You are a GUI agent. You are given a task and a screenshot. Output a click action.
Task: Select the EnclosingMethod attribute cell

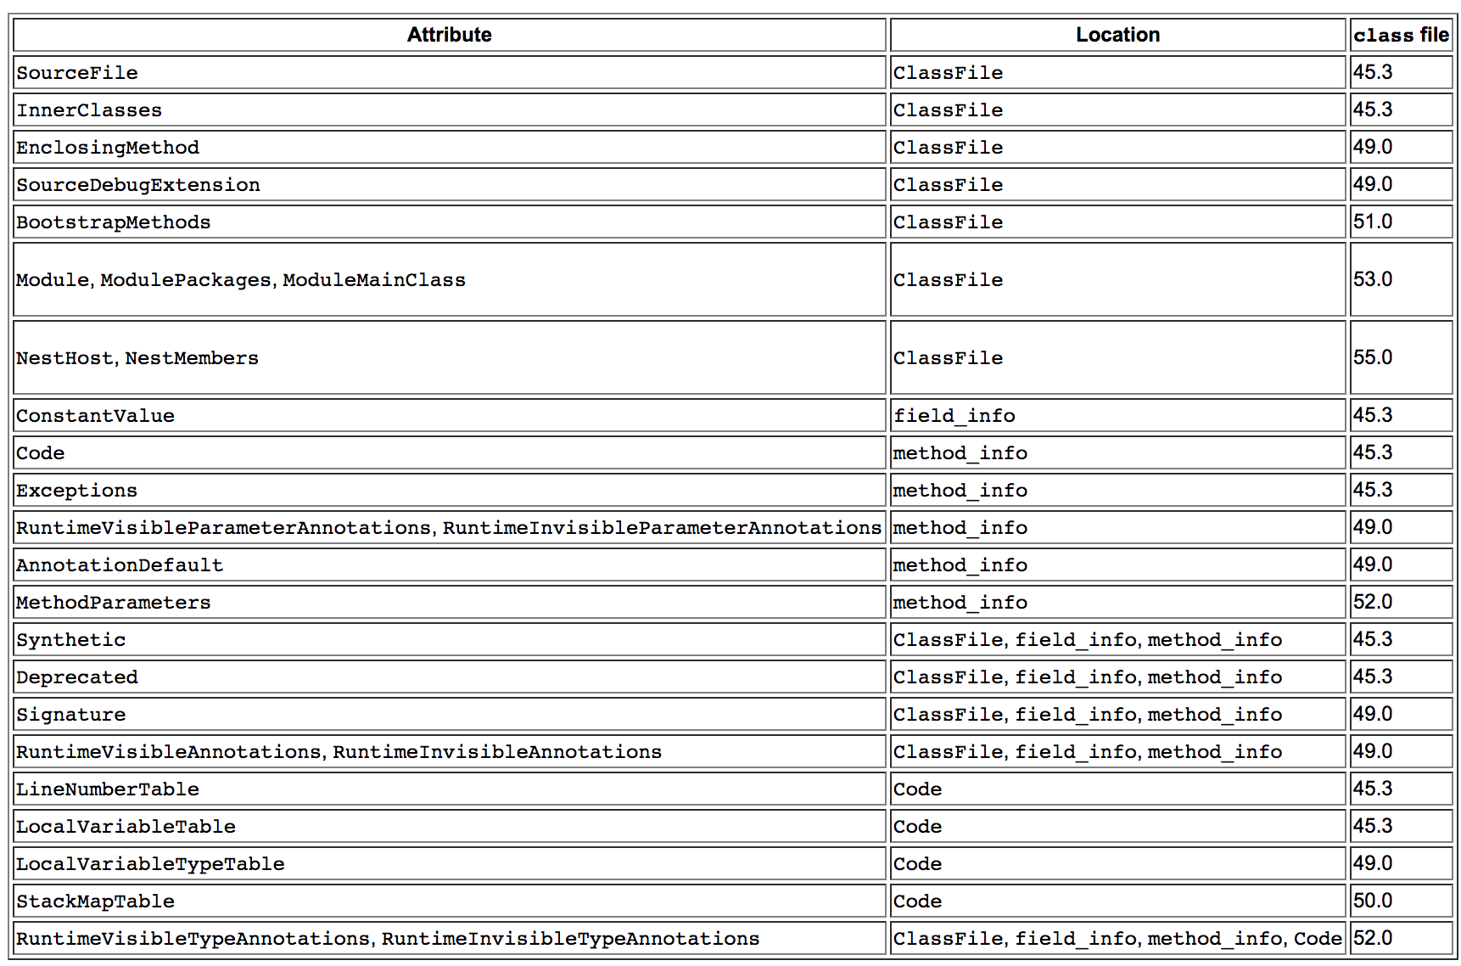pyautogui.click(x=450, y=147)
